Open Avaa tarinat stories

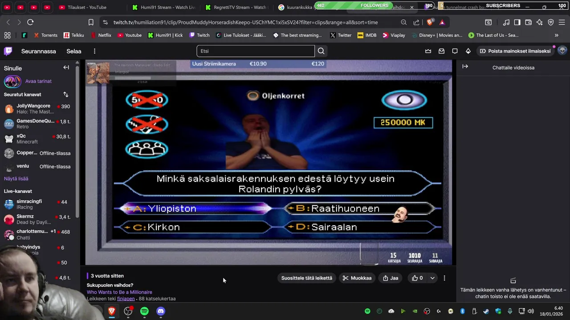(38, 81)
